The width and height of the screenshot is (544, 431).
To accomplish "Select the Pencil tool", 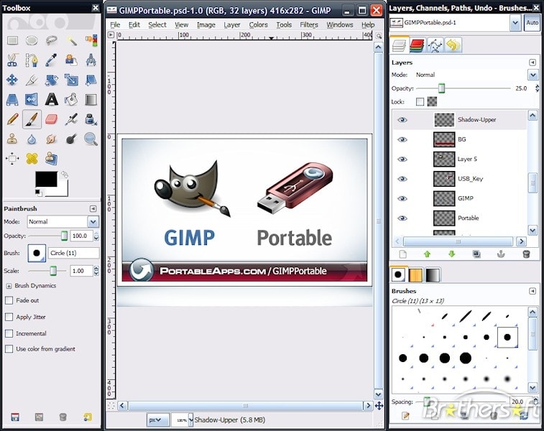I will click(12, 120).
